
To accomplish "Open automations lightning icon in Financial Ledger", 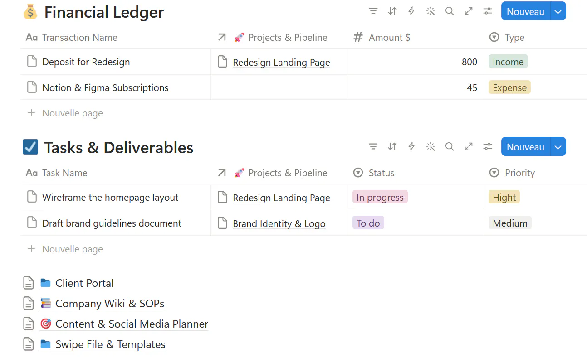I will coord(411,11).
